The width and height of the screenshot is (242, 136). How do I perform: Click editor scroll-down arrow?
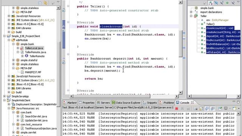pos(181,92)
